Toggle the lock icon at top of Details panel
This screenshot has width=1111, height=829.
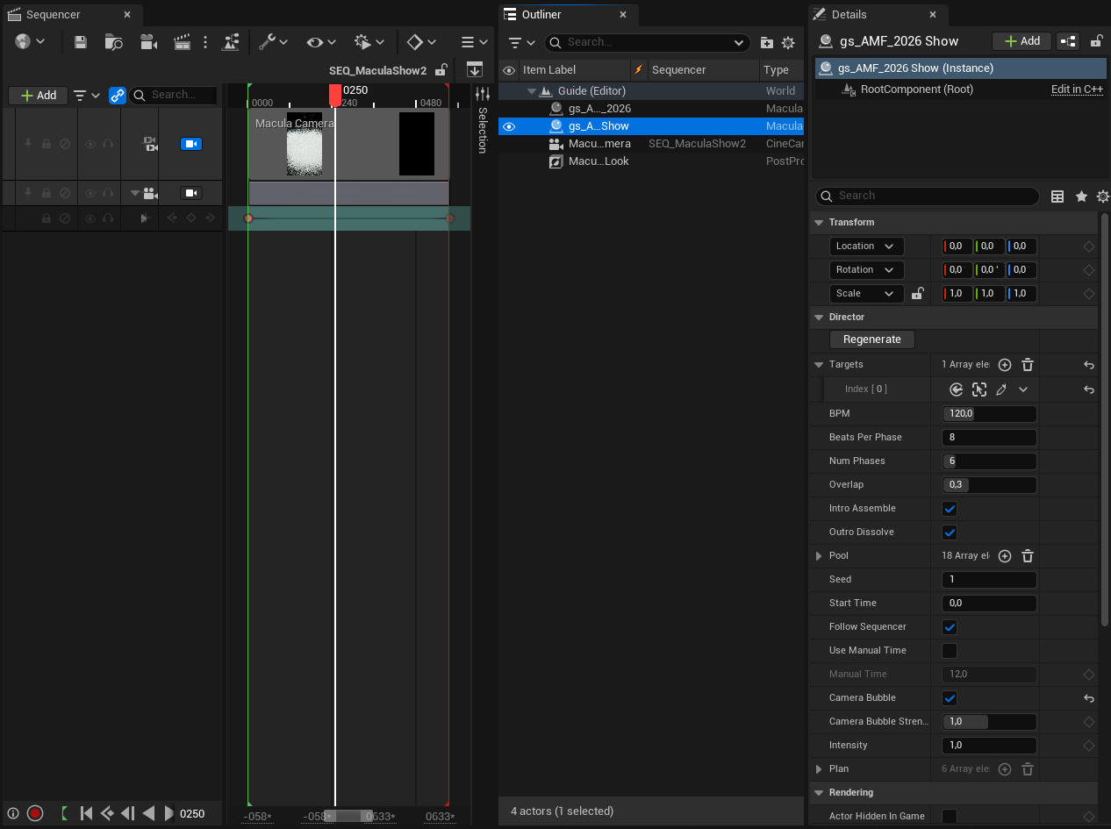1096,41
